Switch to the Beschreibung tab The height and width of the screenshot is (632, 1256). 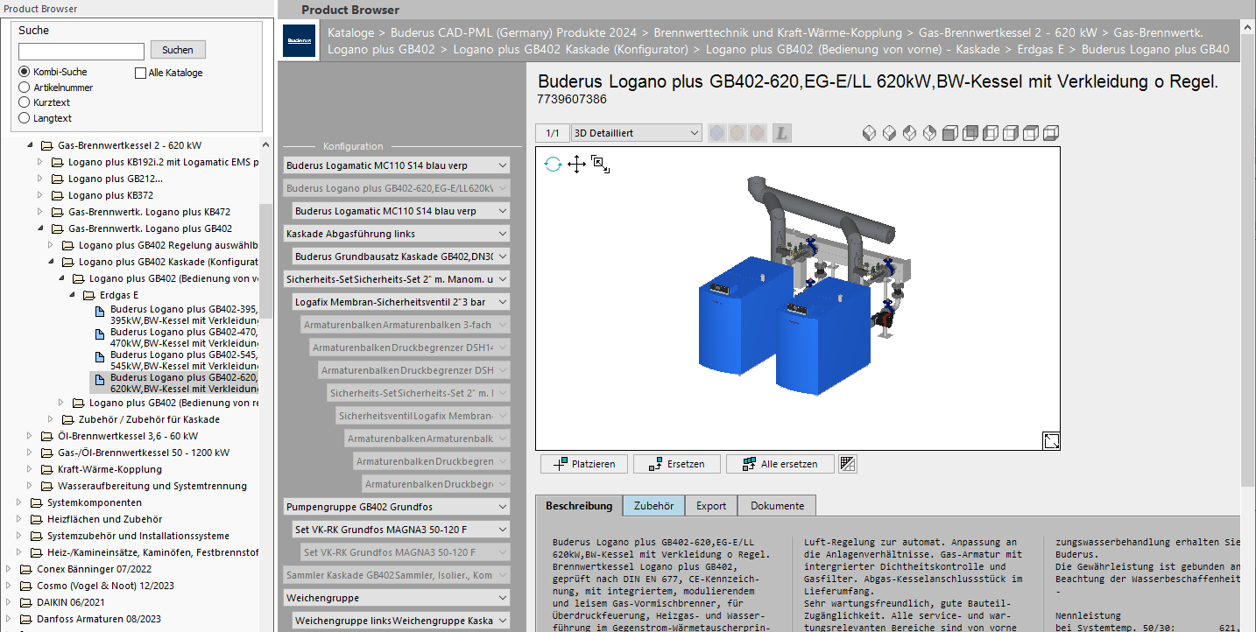coord(579,506)
